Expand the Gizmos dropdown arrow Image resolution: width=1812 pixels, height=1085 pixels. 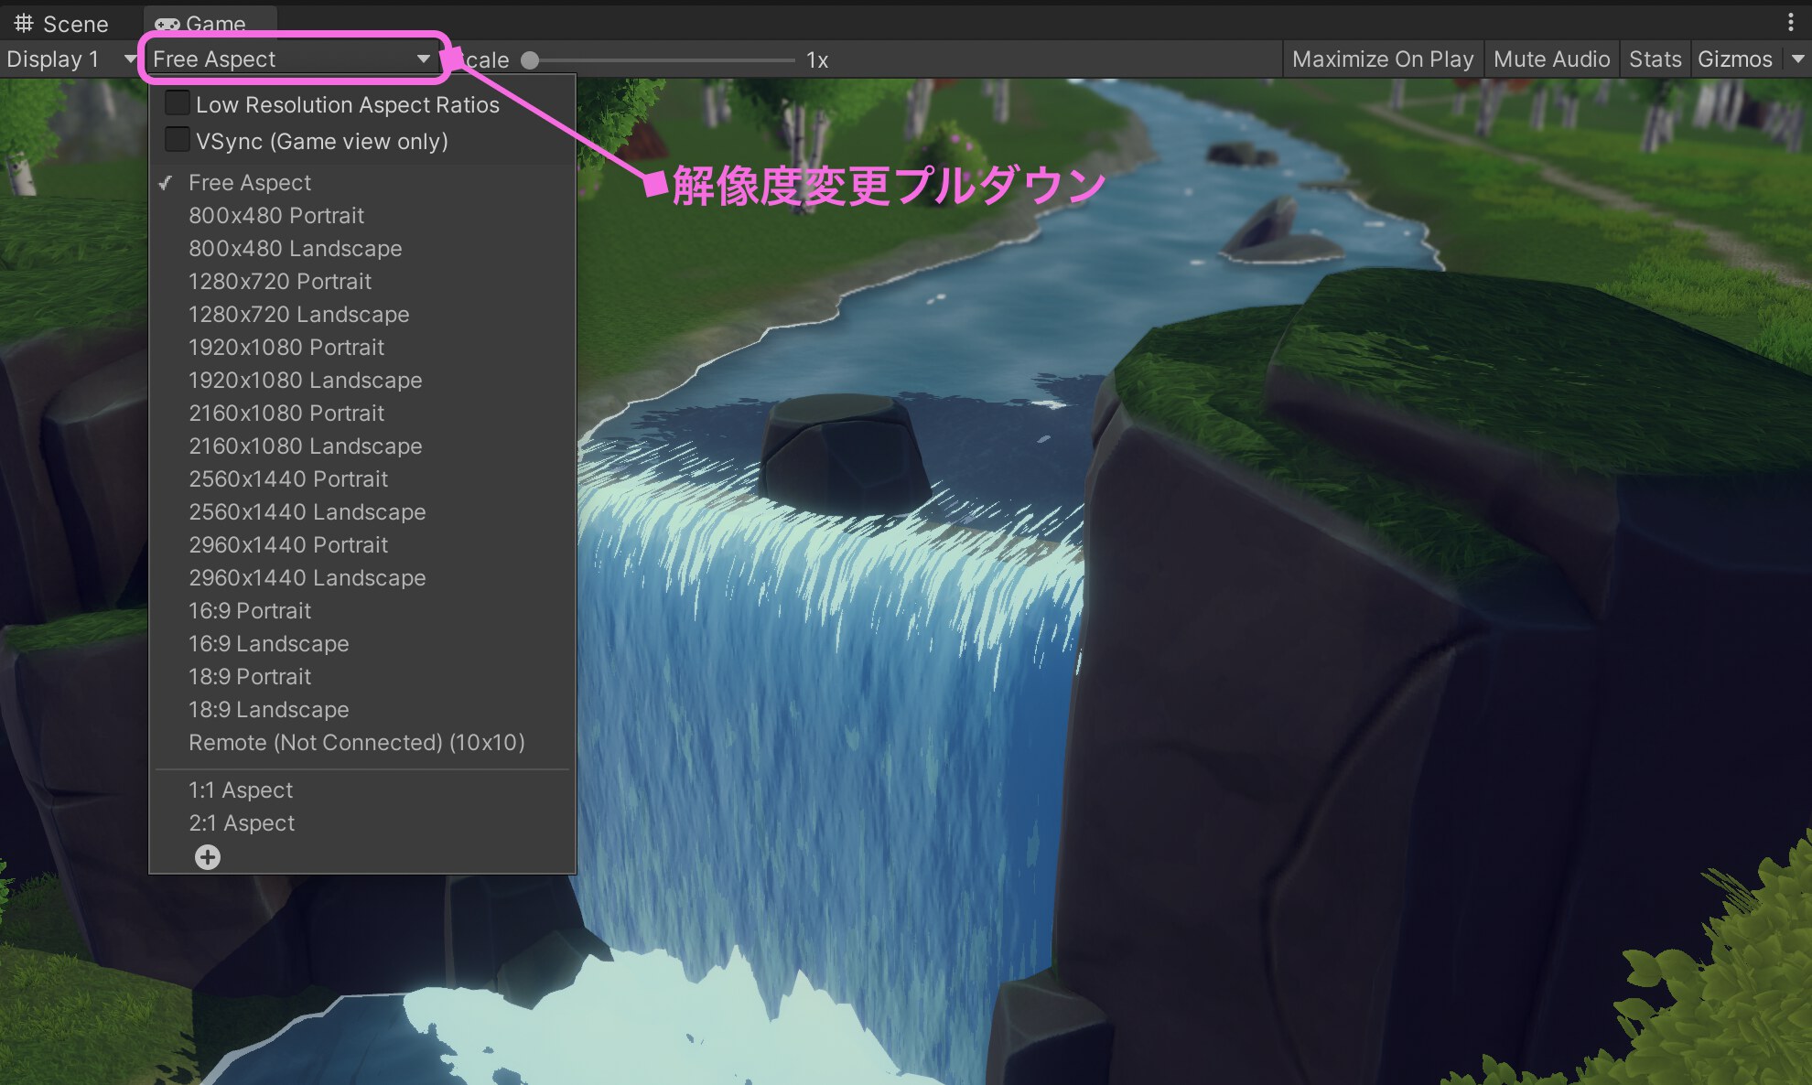(1797, 59)
